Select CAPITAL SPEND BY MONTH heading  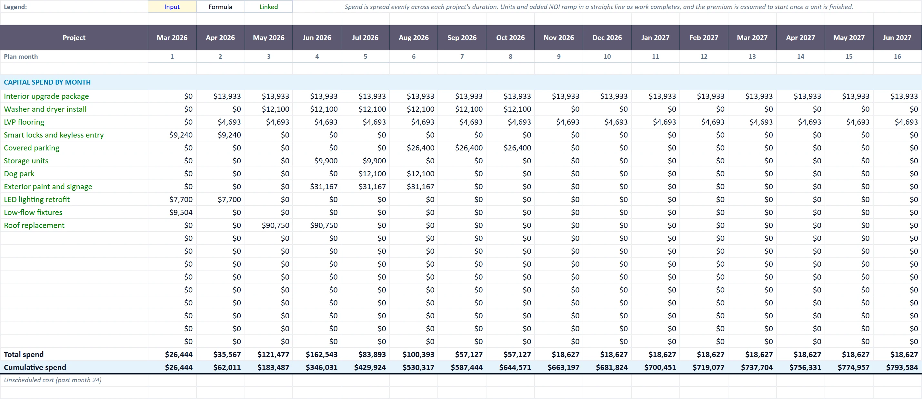[47, 82]
